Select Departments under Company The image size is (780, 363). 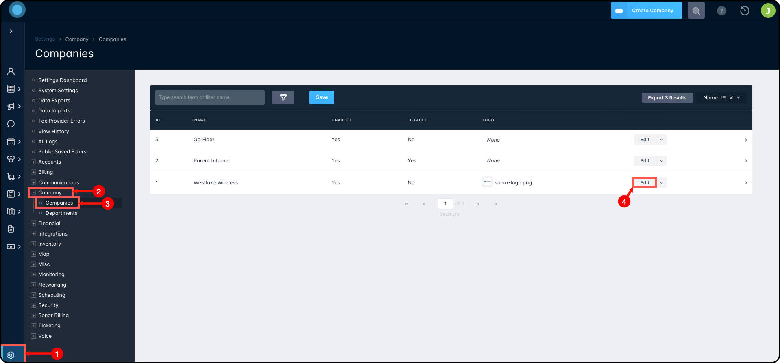[61, 213]
